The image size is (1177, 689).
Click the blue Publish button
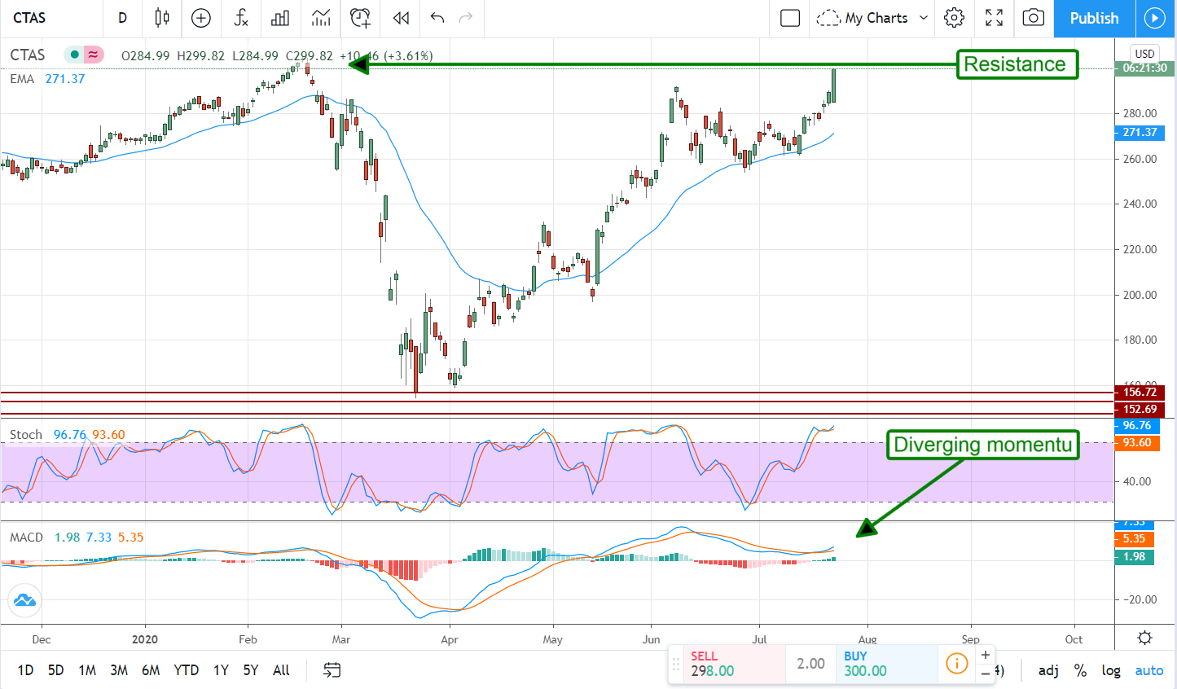pos(1094,18)
